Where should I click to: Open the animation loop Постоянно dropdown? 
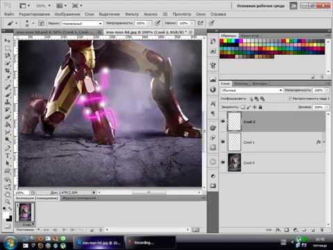click(28, 230)
